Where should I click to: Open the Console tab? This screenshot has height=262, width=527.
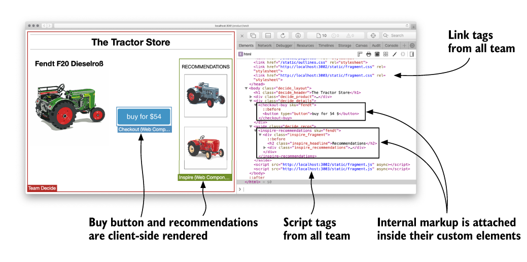[x=392, y=46]
